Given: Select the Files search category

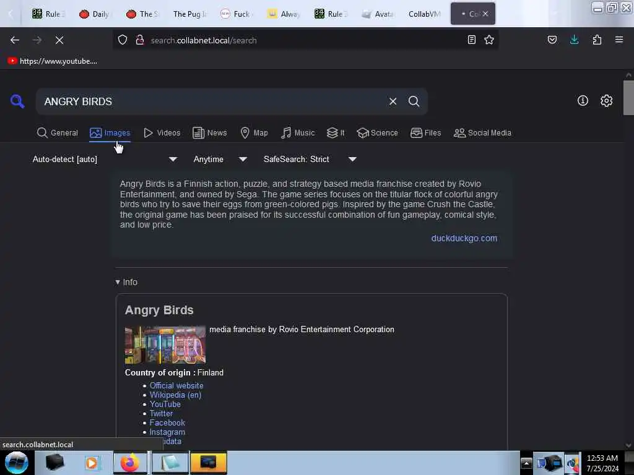Looking at the screenshot, I should click(x=426, y=133).
